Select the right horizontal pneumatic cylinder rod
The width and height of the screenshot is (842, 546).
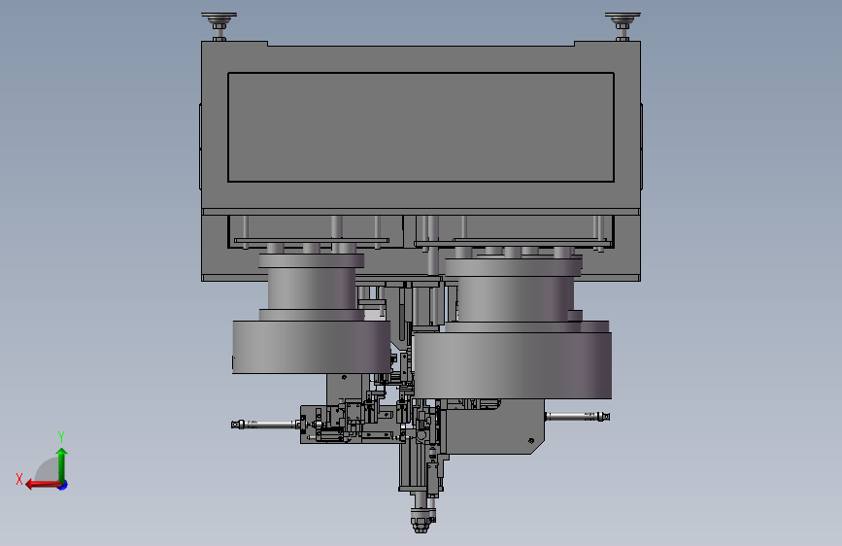(x=577, y=416)
